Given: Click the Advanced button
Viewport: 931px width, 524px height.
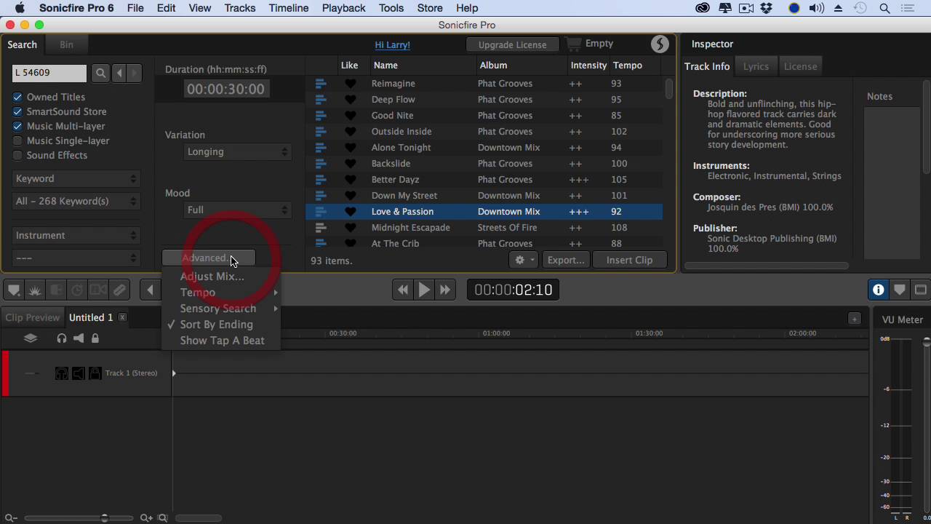Looking at the screenshot, I should pyautogui.click(x=208, y=258).
